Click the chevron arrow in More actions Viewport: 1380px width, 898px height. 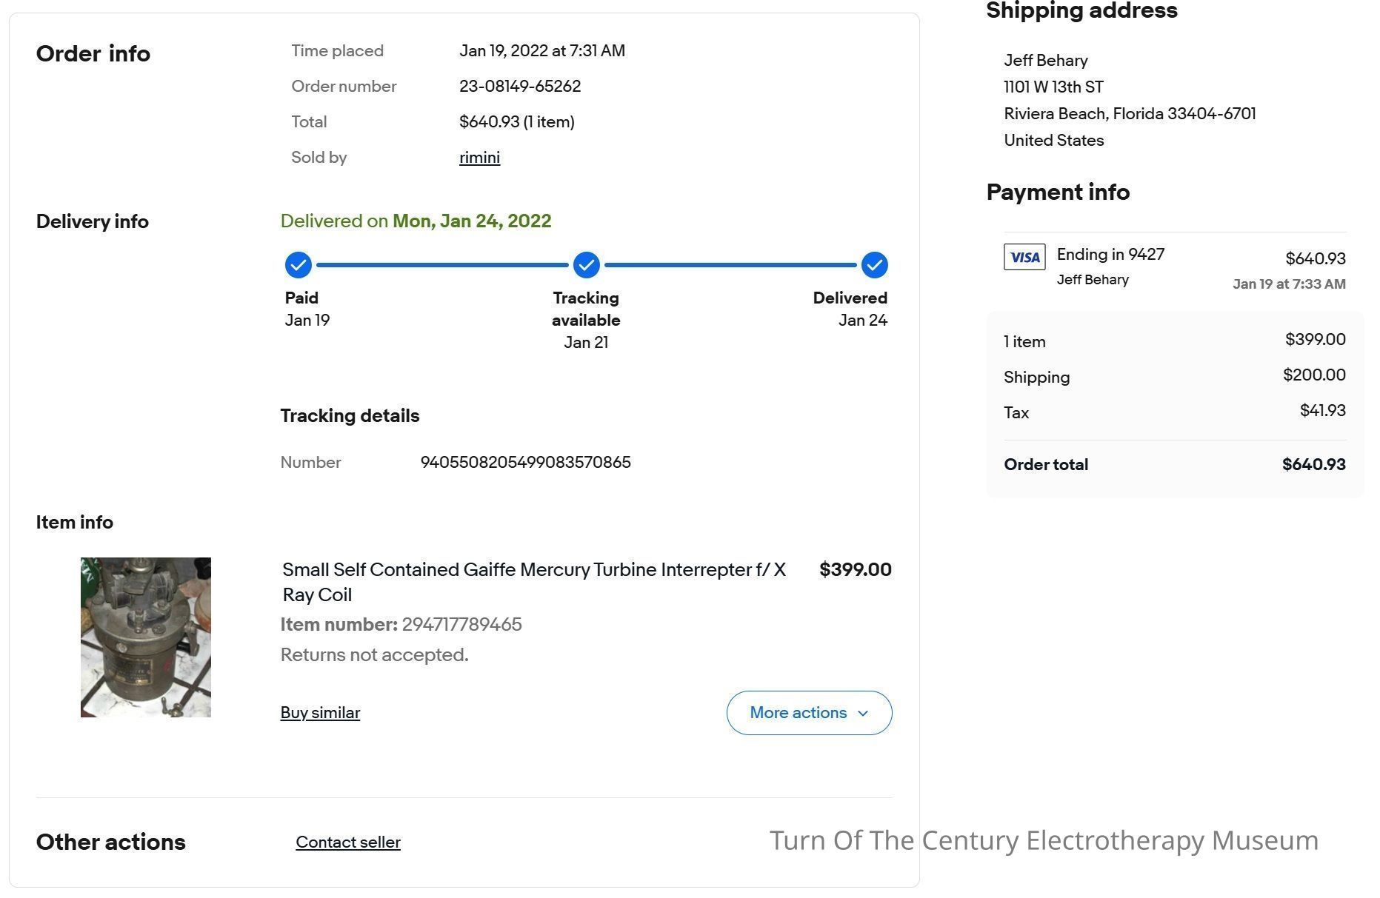(x=862, y=714)
